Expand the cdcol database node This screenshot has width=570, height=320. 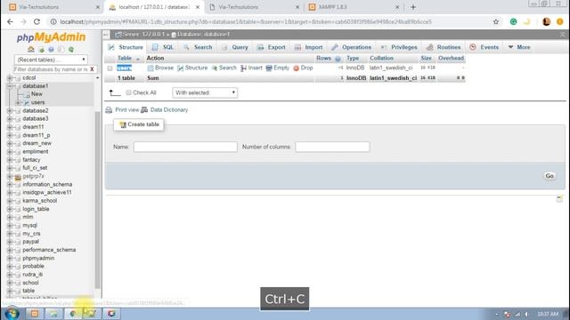tap(10, 77)
